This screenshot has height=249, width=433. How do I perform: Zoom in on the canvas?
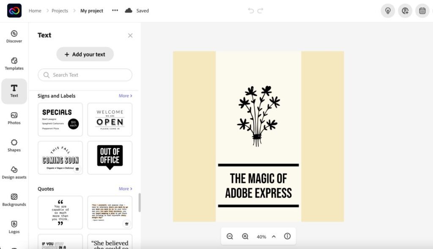(x=245, y=236)
